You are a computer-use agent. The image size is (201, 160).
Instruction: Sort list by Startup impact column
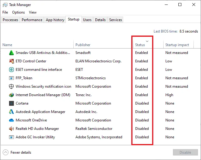(177, 45)
